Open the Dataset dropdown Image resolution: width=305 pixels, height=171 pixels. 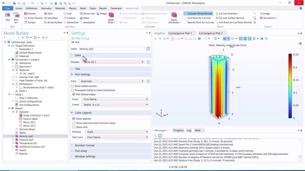point(113,62)
